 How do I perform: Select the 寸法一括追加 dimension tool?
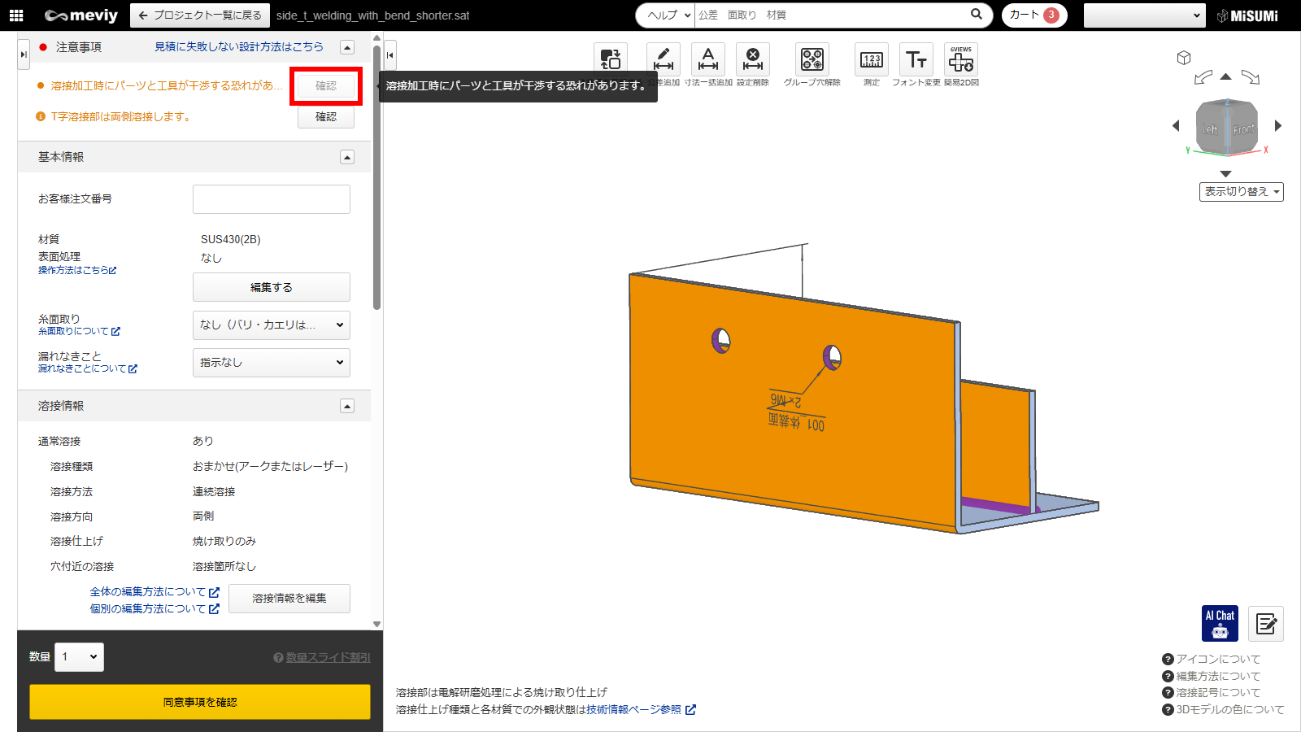tap(708, 60)
